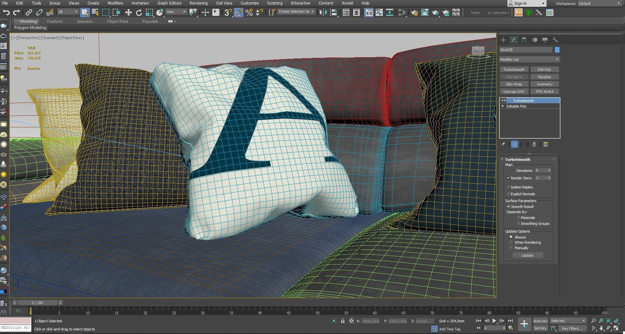
Task: Click the Edit Poly modifier button
Action: point(545,70)
